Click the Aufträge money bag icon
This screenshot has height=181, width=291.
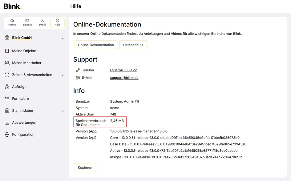tap(7, 87)
